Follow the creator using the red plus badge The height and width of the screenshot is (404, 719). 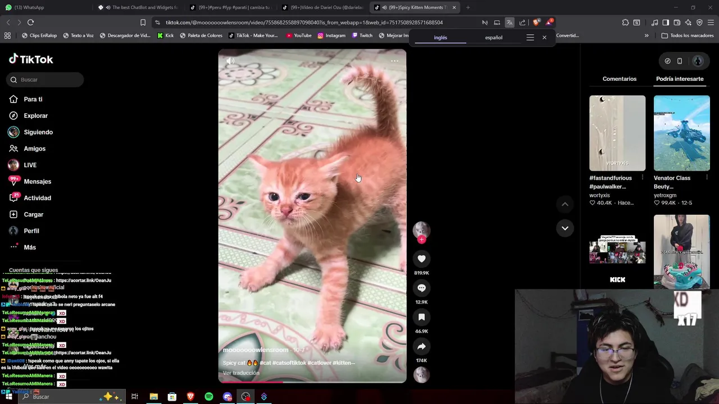(x=421, y=240)
